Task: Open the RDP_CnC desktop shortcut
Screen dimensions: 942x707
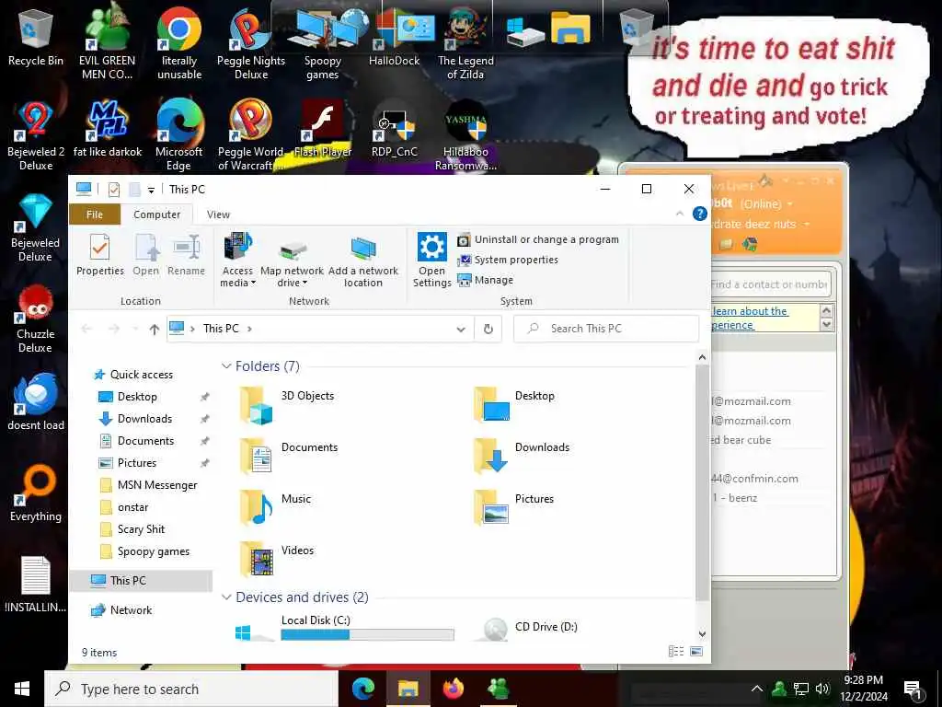Action: tap(394, 129)
